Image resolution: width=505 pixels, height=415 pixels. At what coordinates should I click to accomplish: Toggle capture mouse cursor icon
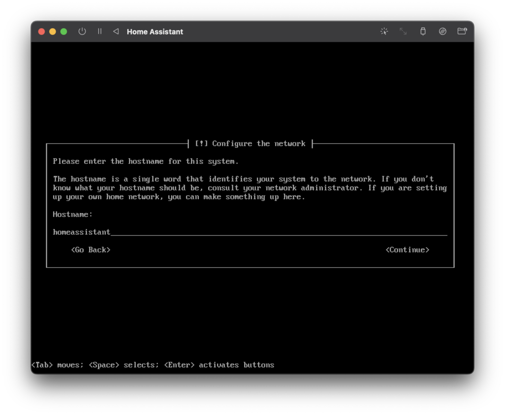click(384, 32)
